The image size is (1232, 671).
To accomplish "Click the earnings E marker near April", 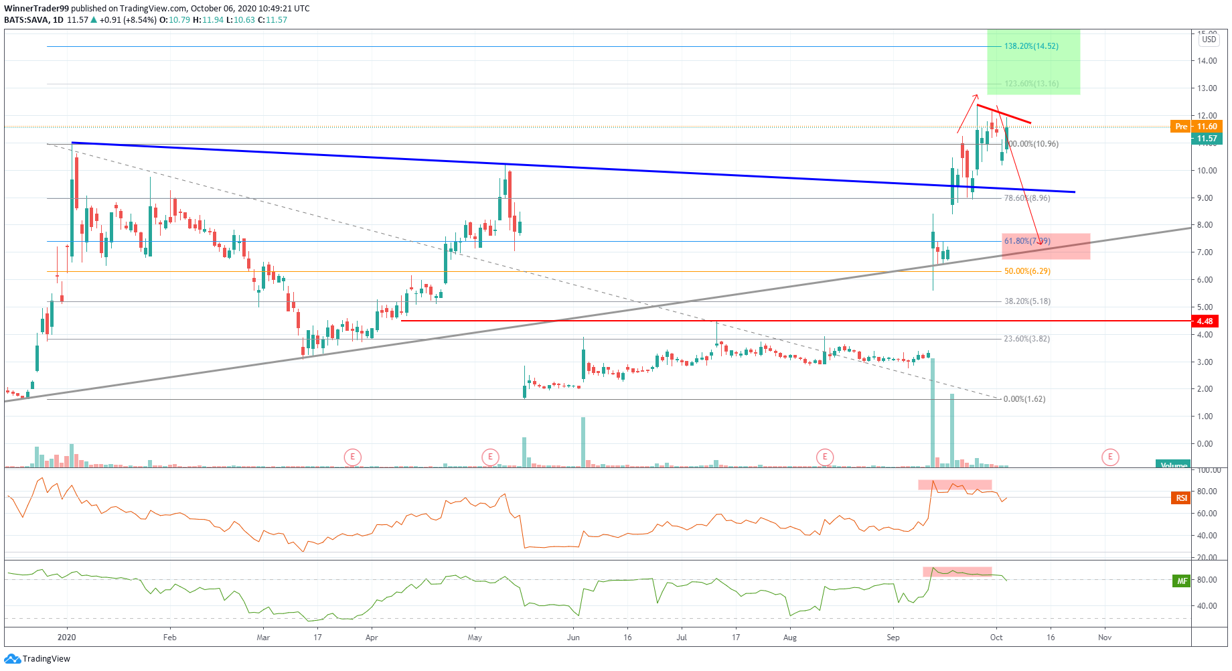I will 352,457.
